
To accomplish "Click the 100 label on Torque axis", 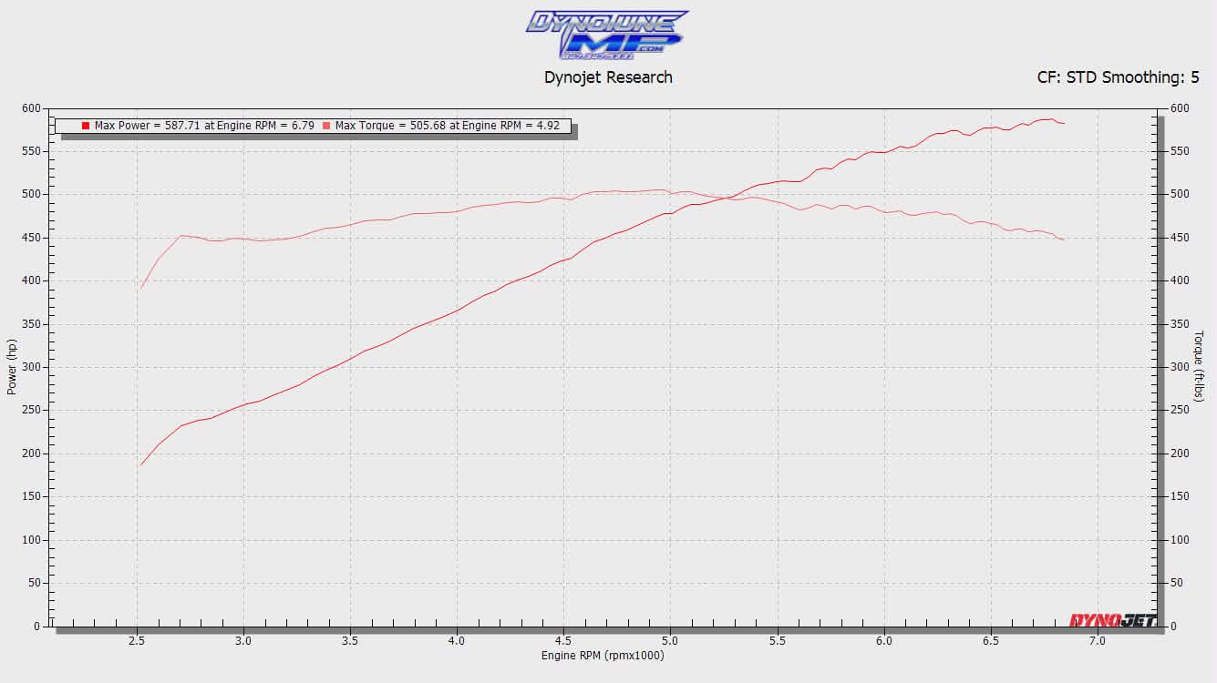I will pos(1180,540).
